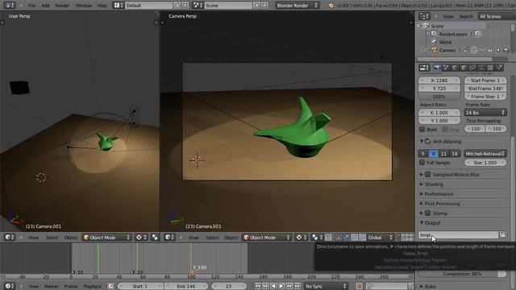Adjust the Compression 90% slider
The image size is (516, 290).
coord(462,274)
